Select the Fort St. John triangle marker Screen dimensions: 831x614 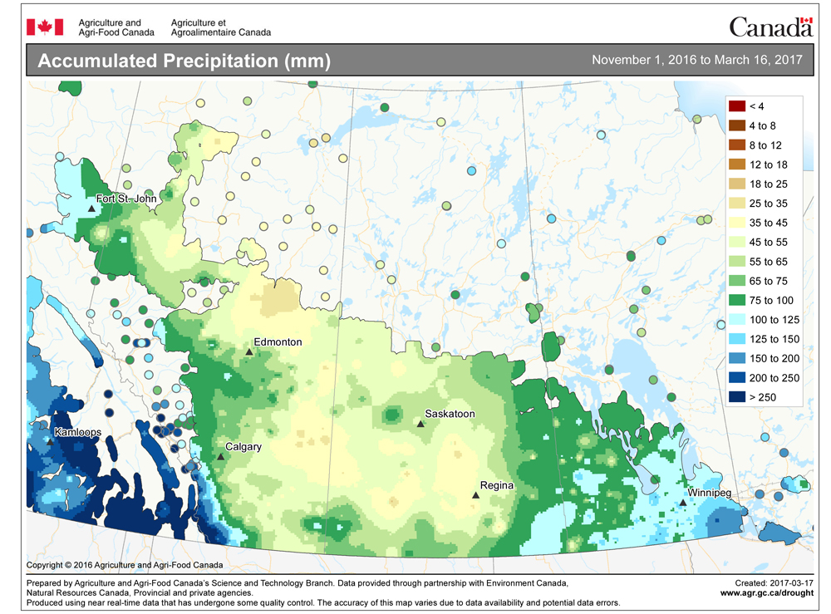pos(91,209)
